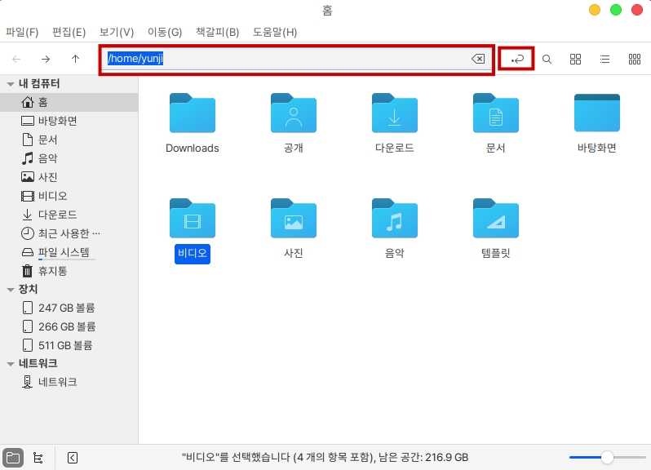
Task: Clear the location bar text
Action: pyautogui.click(x=478, y=59)
